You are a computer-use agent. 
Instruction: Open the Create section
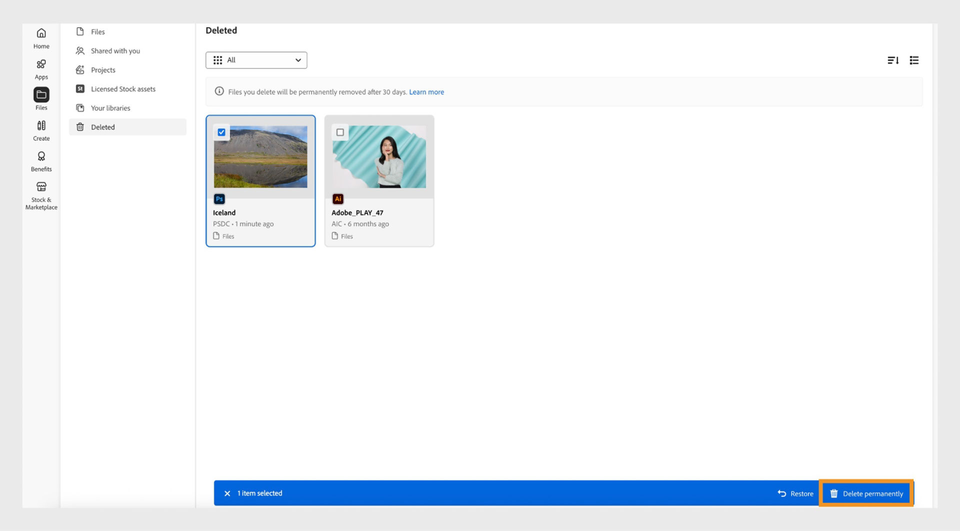(41, 130)
